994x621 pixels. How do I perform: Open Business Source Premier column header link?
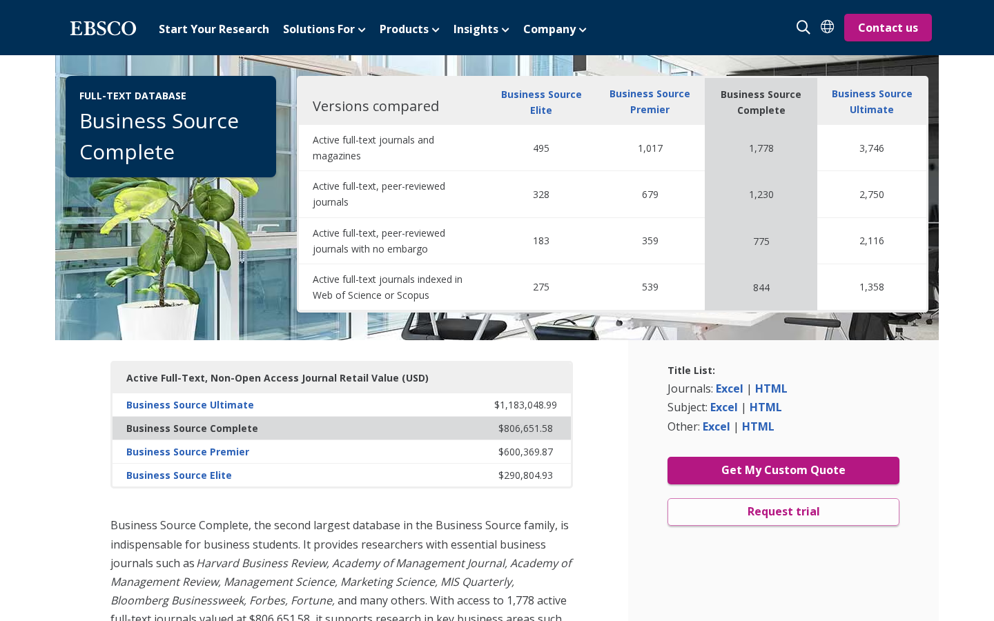[x=650, y=101]
